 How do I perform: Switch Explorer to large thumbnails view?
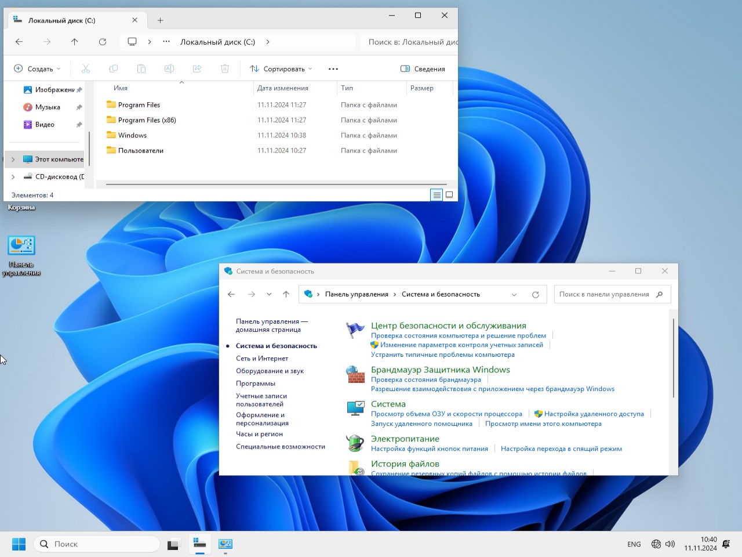click(449, 195)
